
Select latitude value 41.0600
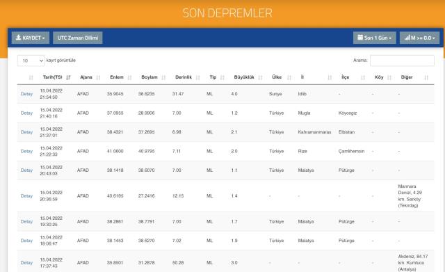coord(115,152)
